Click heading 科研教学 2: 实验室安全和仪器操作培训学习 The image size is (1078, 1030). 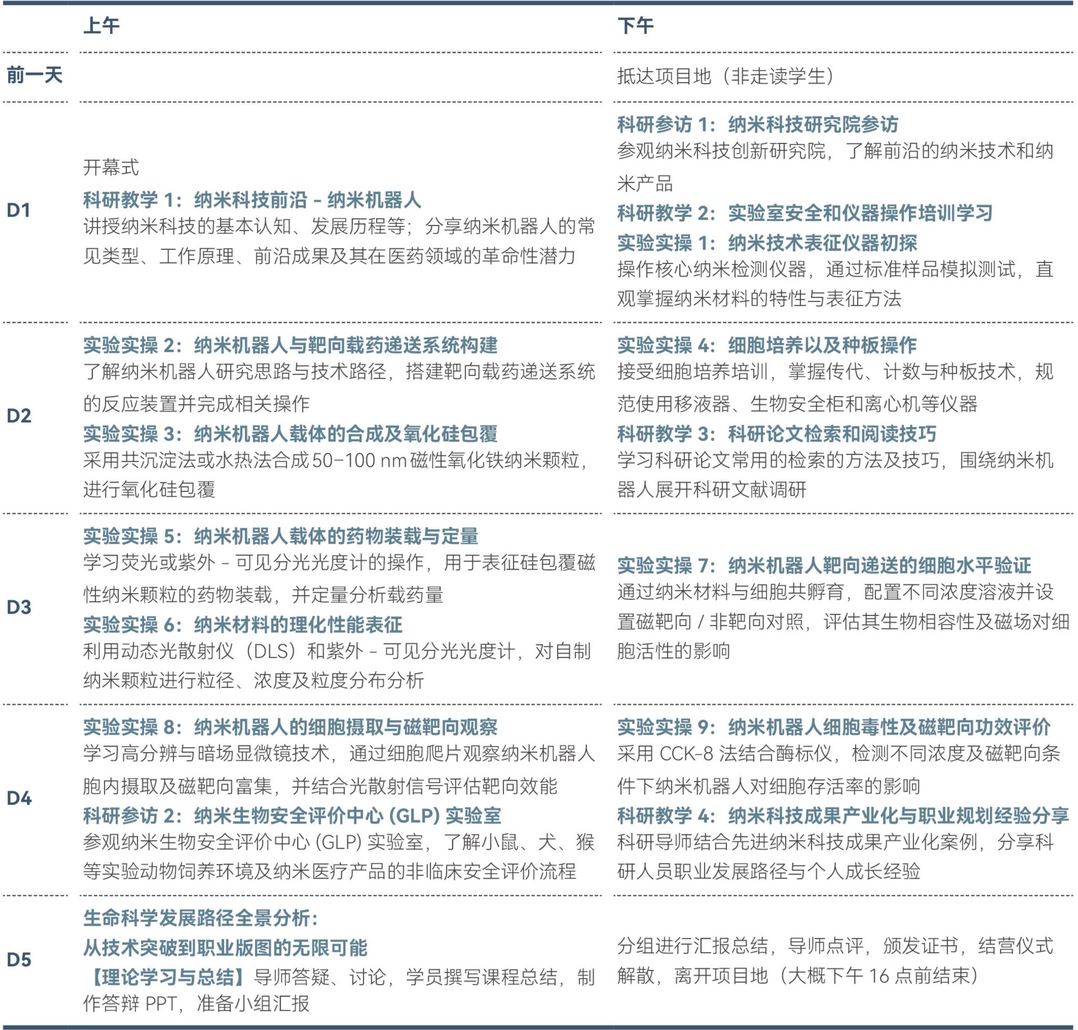[x=805, y=213]
